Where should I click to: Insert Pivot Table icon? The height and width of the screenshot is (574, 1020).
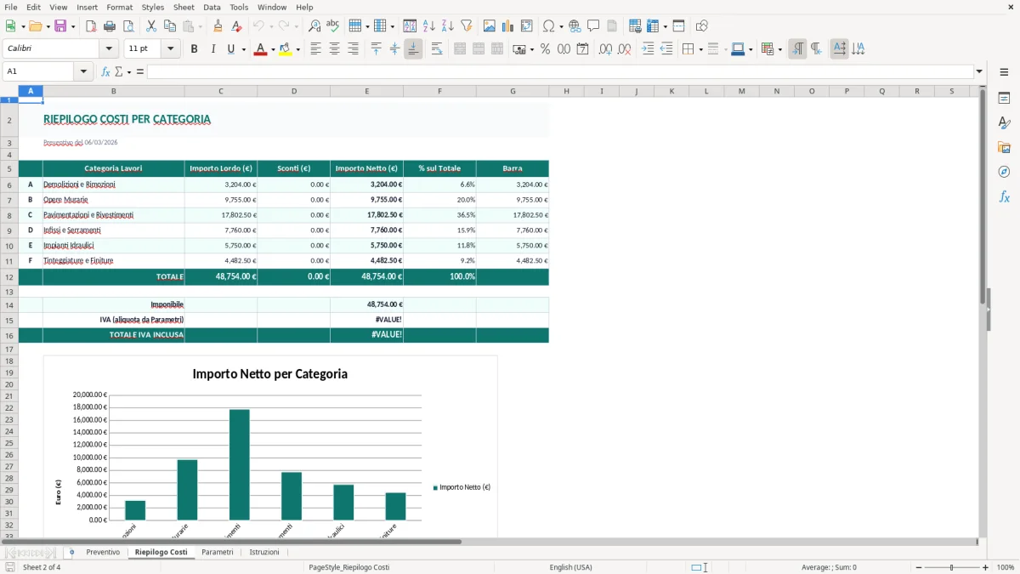(x=527, y=26)
